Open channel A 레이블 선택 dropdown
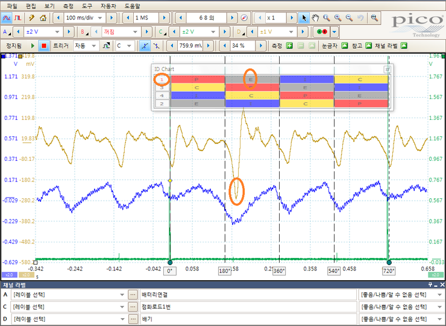446x326 pixels. (122, 295)
